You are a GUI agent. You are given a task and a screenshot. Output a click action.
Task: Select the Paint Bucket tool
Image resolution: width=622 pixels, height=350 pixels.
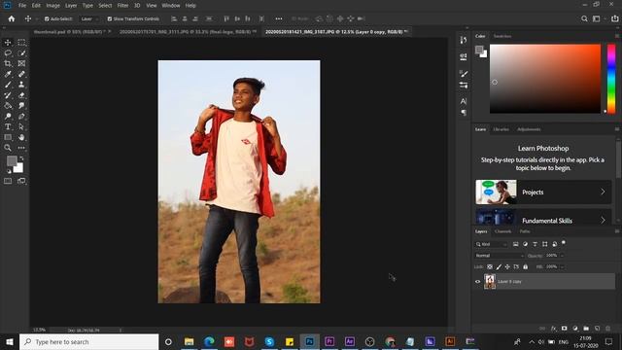click(x=8, y=106)
